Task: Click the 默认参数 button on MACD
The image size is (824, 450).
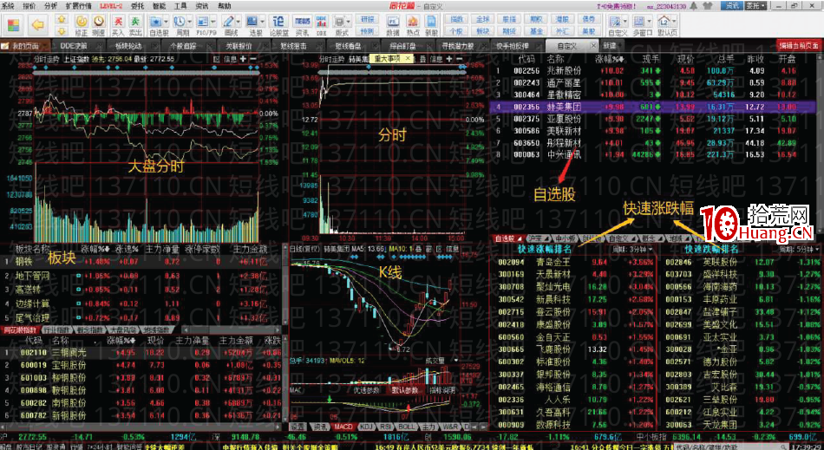Action: 405,390
